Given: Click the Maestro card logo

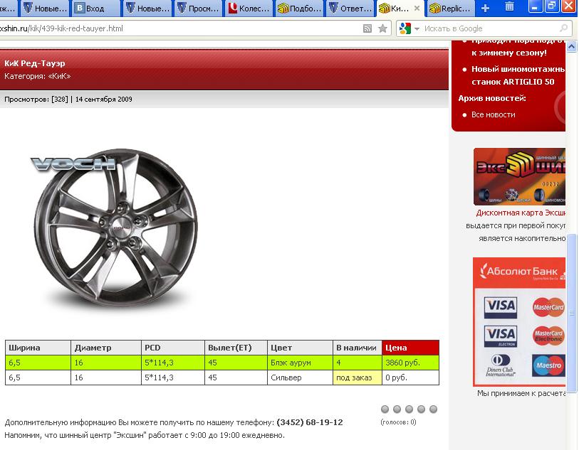Looking at the screenshot, I should (x=548, y=365).
